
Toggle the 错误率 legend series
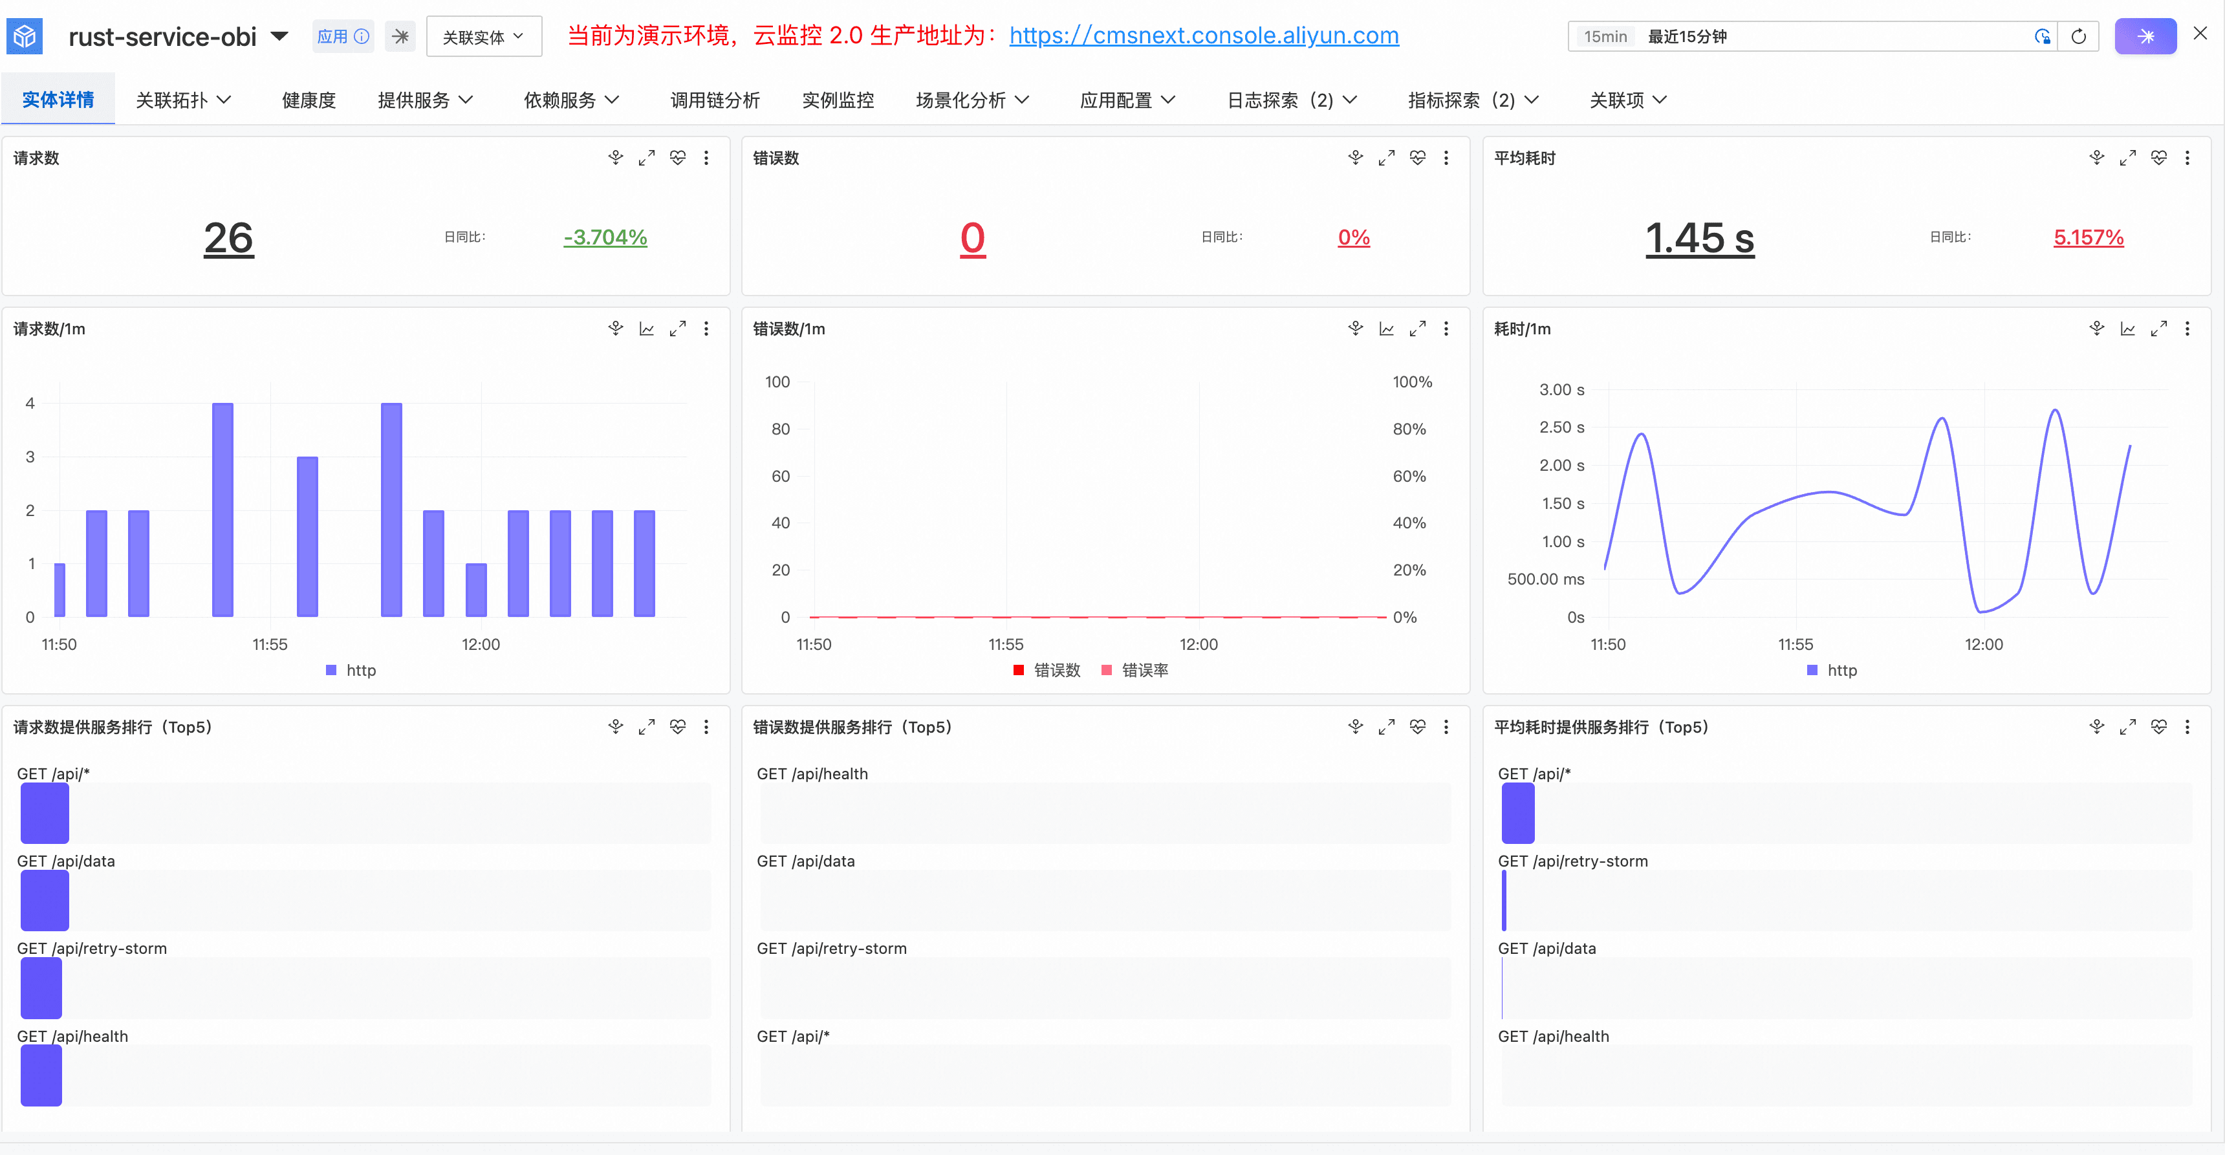click(x=1135, y=671)
